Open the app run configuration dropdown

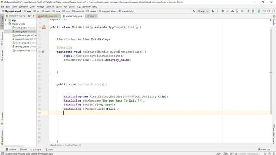[203, 11]
